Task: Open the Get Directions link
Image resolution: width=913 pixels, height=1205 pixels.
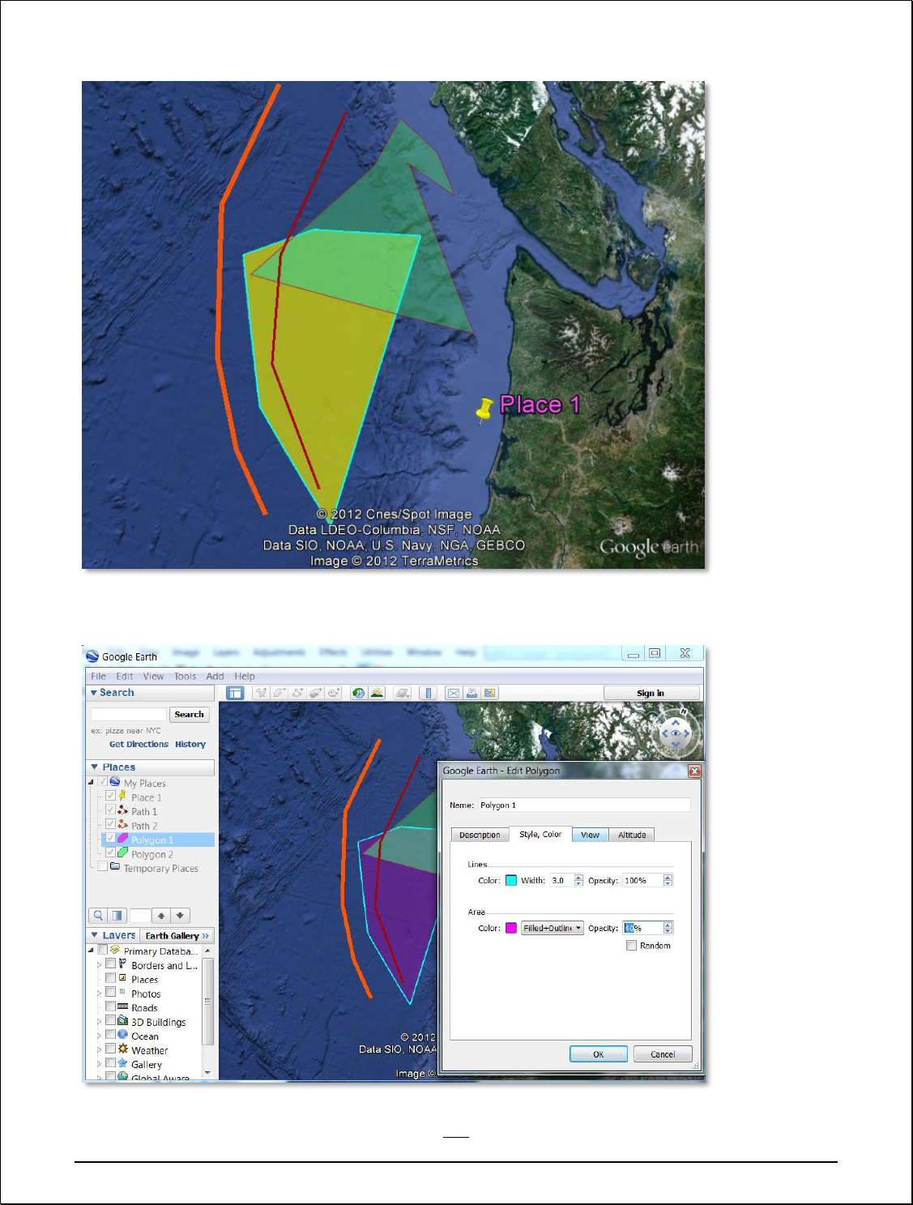Action: tap(139, 744)
